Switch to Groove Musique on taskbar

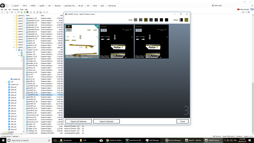pyautogui.click(x=173, y=140)
